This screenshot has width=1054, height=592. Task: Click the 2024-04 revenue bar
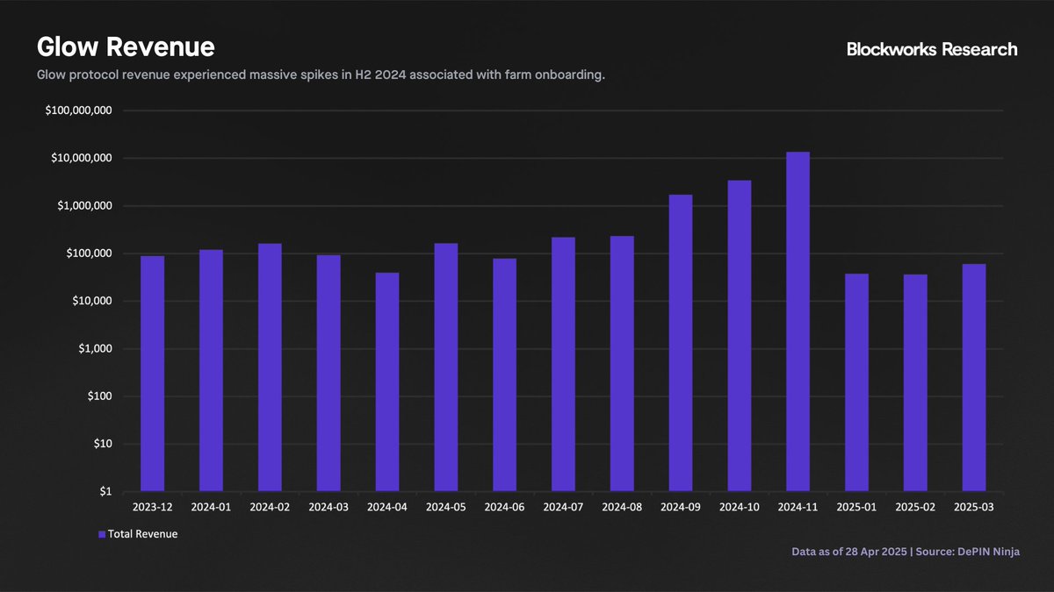387,382
